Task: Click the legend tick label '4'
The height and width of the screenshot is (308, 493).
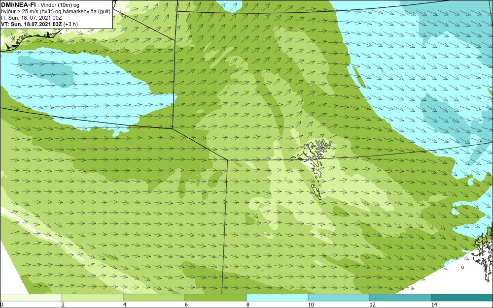Action: point(125,305)
